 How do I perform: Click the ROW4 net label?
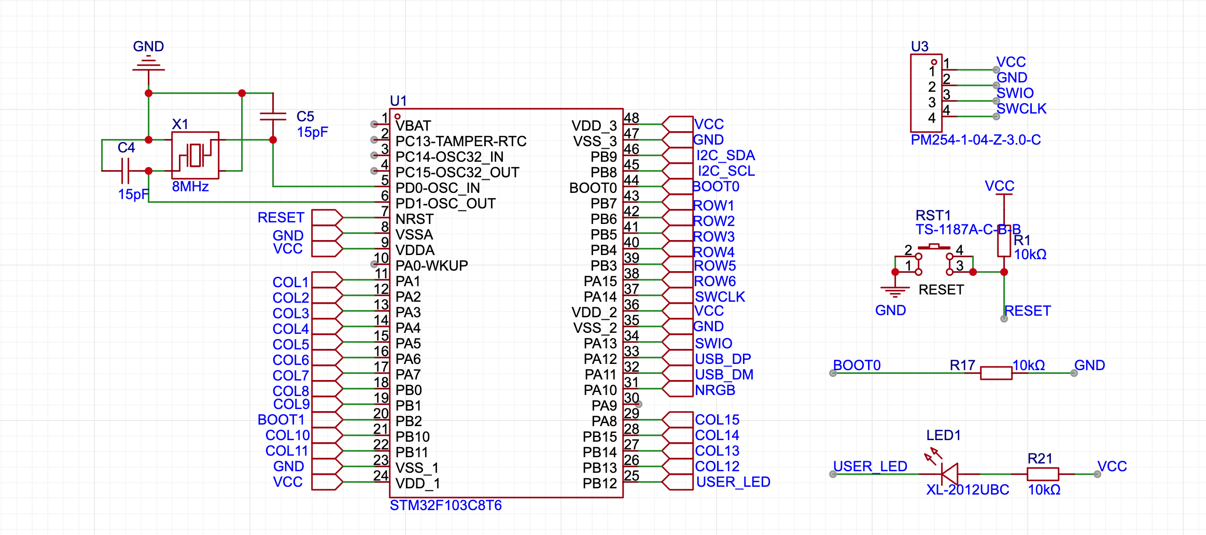(714, 252)
